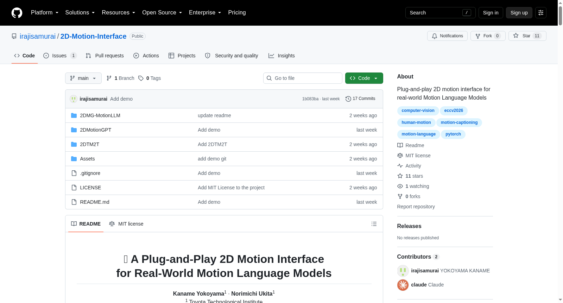Click the book icon beside Readme in About
563x303 pixels.
point(400,145)
